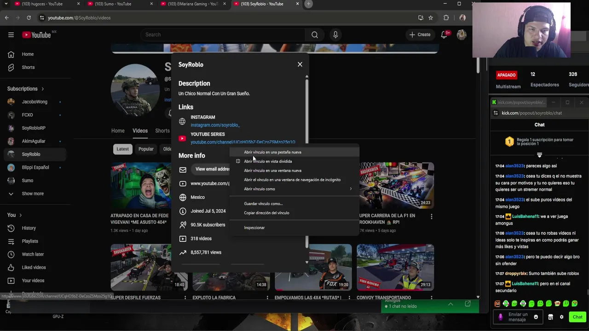
Task: Click the browser address bar URL
Action: pos(79,17)
